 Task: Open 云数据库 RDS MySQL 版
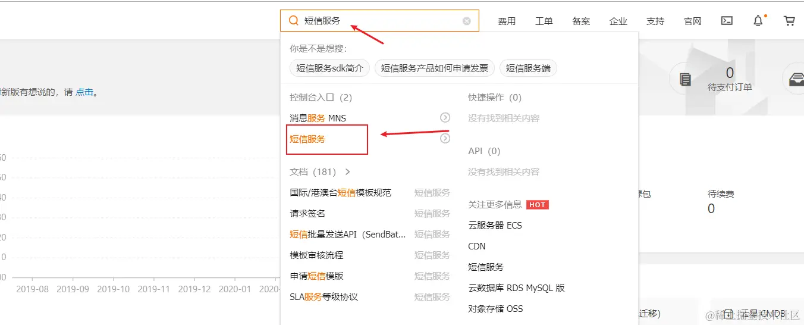click(516, 288)
